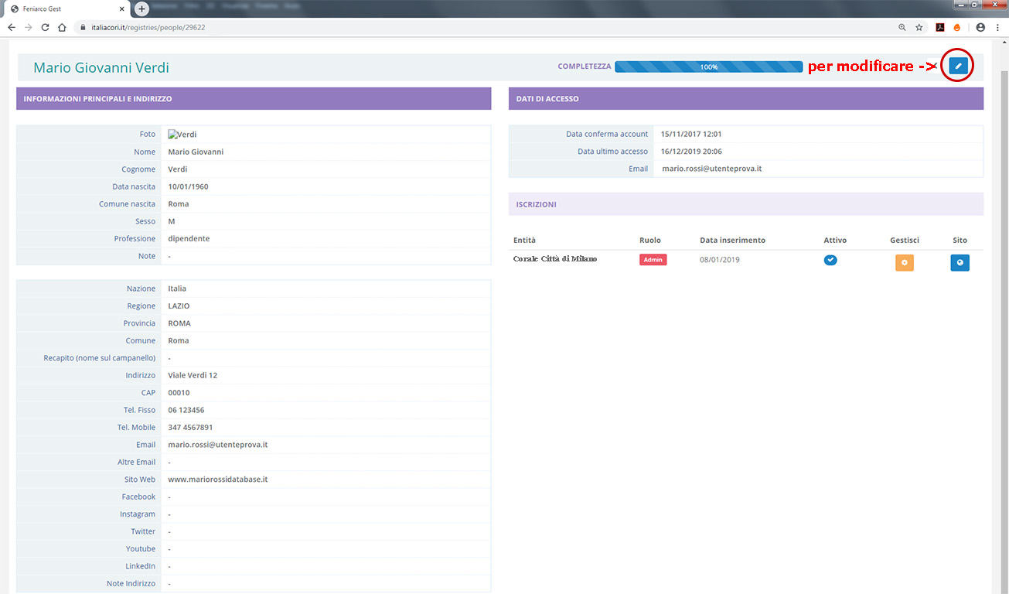Image resolution: width=1009 pixels, height=594 pixels.
Task: Click the Verdi photo placeholder image
Action: coord(182,135)
